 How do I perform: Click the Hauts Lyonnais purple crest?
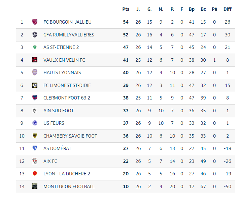(35, 72)
